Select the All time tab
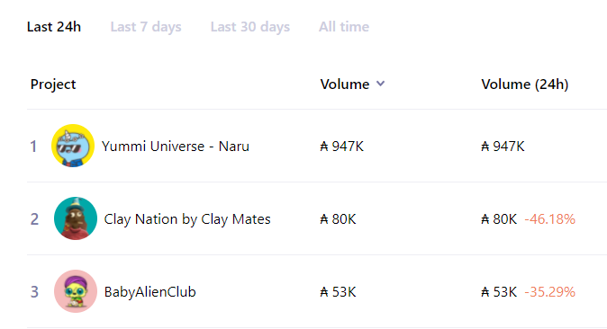 [344, 27]
